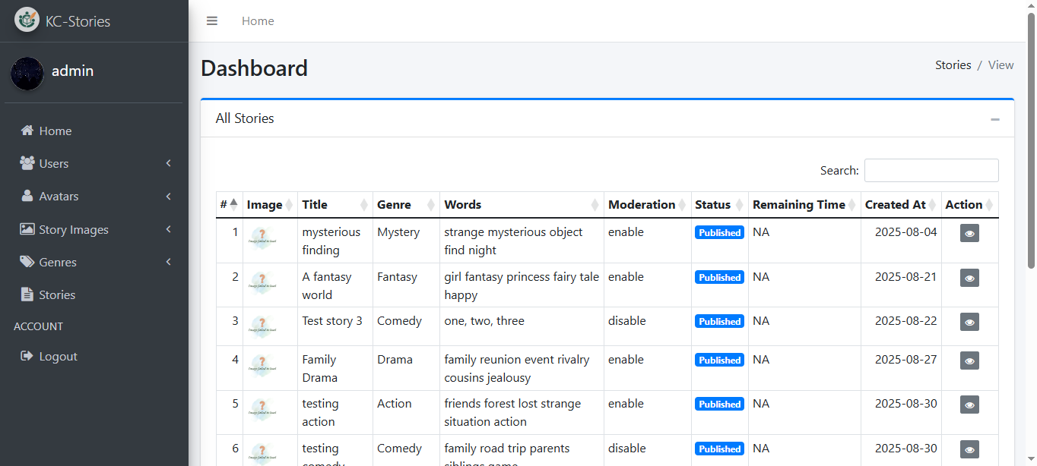
Task: Sort by the Title column header
Action: click(x=335, y=204)
